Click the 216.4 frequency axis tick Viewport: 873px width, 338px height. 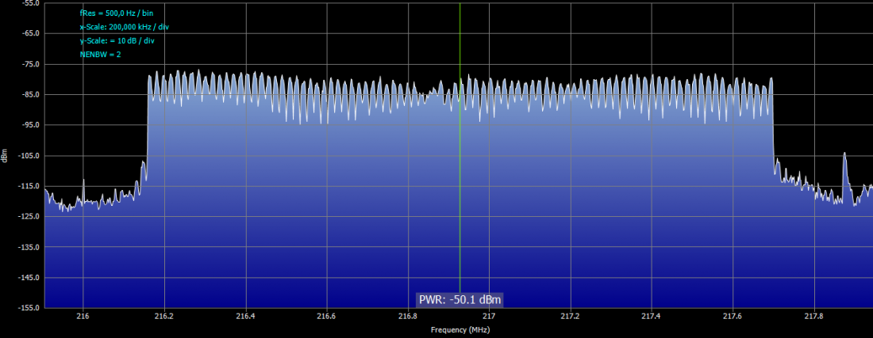pos(245,315)
